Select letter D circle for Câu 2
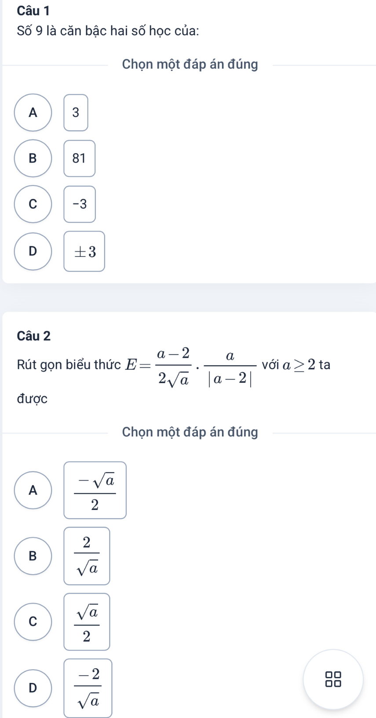Image resolution: width=376 pixels, height=718 pixels. 33,688
